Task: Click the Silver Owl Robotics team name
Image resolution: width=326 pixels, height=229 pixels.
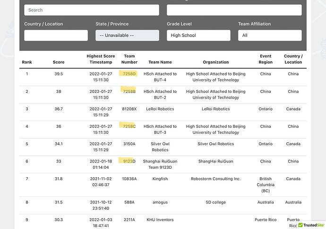Action: (x=160, y=147)
